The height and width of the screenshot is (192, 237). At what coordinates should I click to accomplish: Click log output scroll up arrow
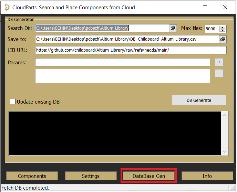[x=225, y=115]
